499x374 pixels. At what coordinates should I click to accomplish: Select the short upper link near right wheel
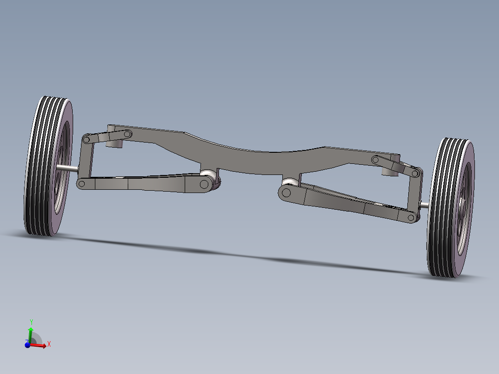click(x=396, y=166)
